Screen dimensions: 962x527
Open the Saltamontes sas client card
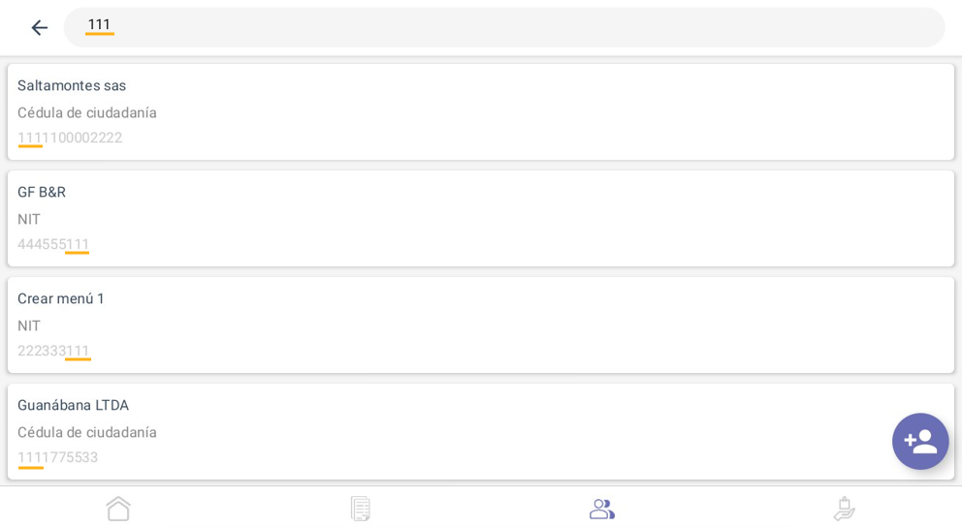(480, 111)
